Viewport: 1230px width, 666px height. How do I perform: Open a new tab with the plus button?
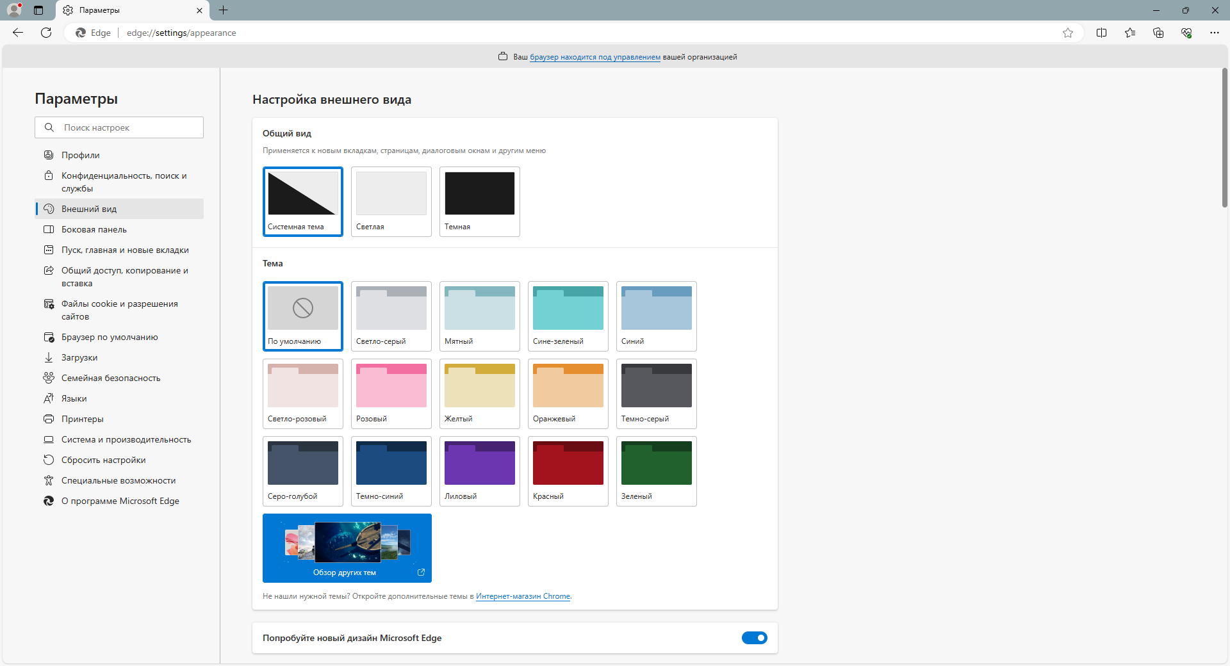coord(223,10)
